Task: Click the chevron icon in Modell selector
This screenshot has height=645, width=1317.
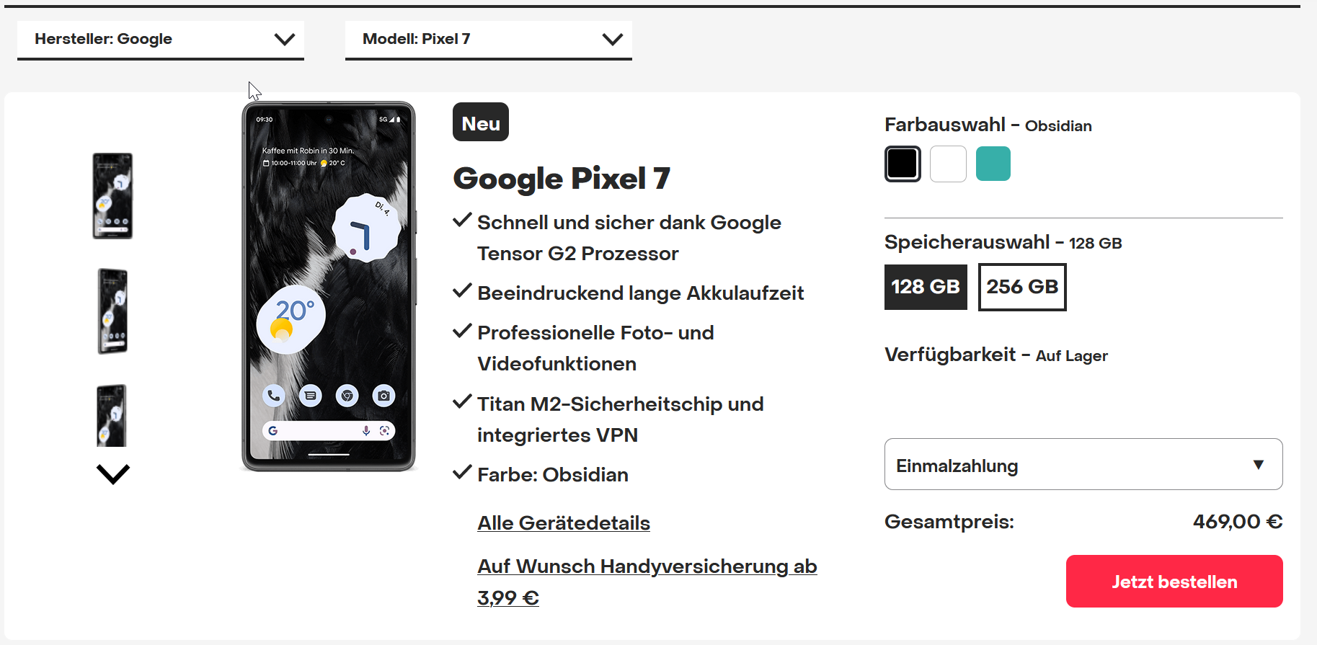Action: click(x=613, y=40)
